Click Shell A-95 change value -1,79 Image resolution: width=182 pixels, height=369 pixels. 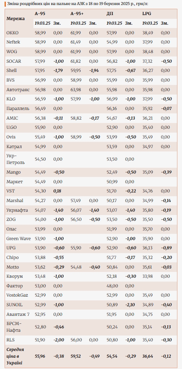coord(58,70)
